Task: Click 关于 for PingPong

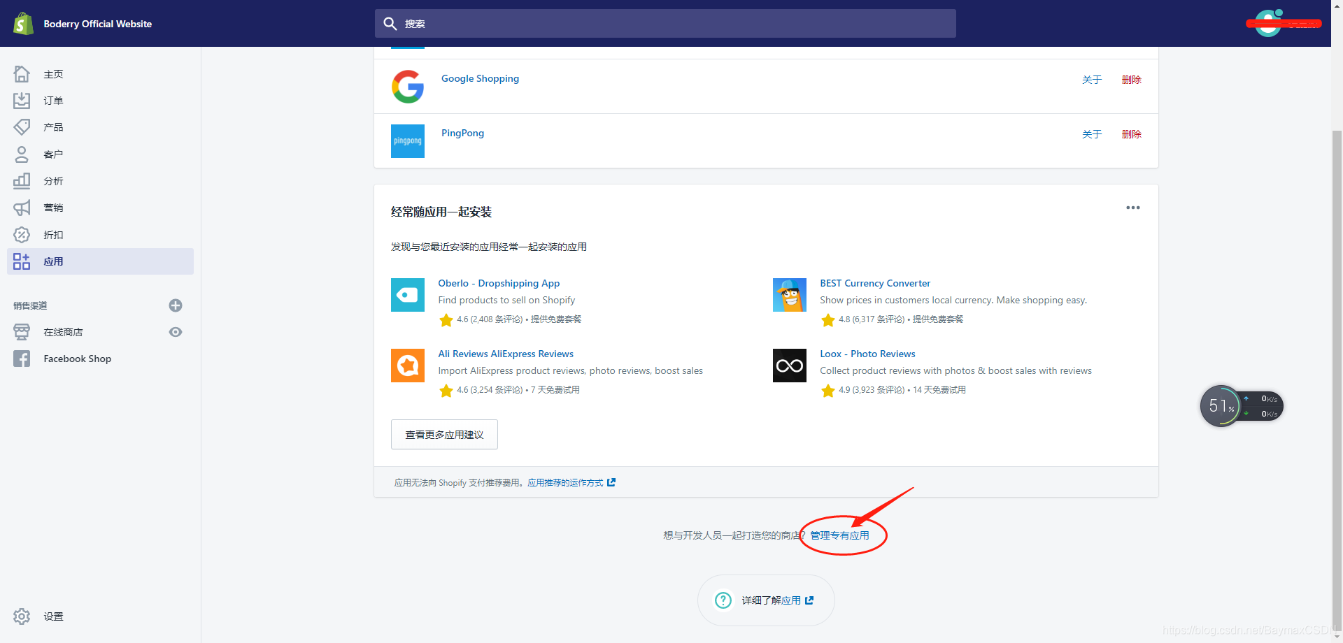Action: coord(1092,134)
